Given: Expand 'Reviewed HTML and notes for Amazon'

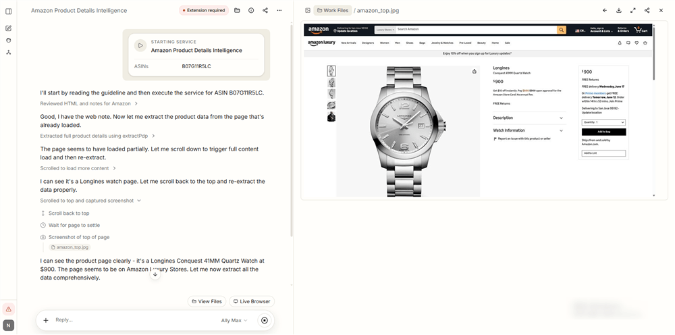Looking at the screenshot, I should pos(89,104).
